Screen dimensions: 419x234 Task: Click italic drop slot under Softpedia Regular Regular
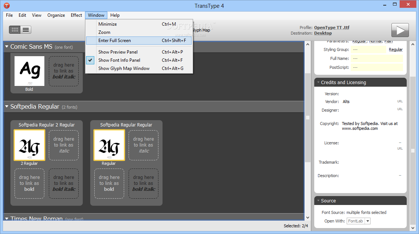[144, 145]
